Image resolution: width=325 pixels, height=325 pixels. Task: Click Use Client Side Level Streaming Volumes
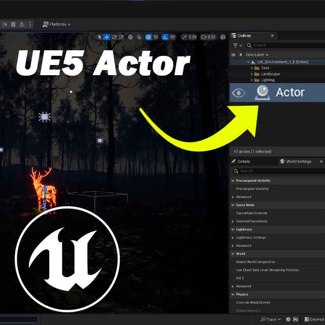[268, 270]
